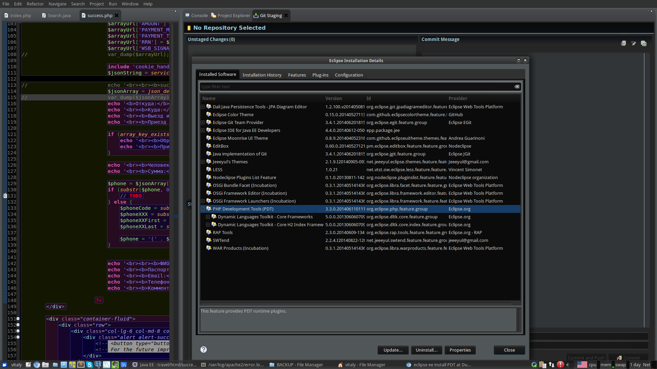Select the EditBox row
The width and height of the screenshot is (657, 369).
click(x=360, y=146)
